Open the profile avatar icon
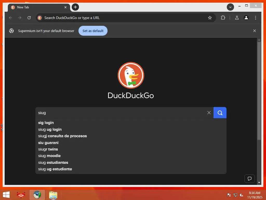This screenshot has height=200, width=266. click(x=246, y=18)
